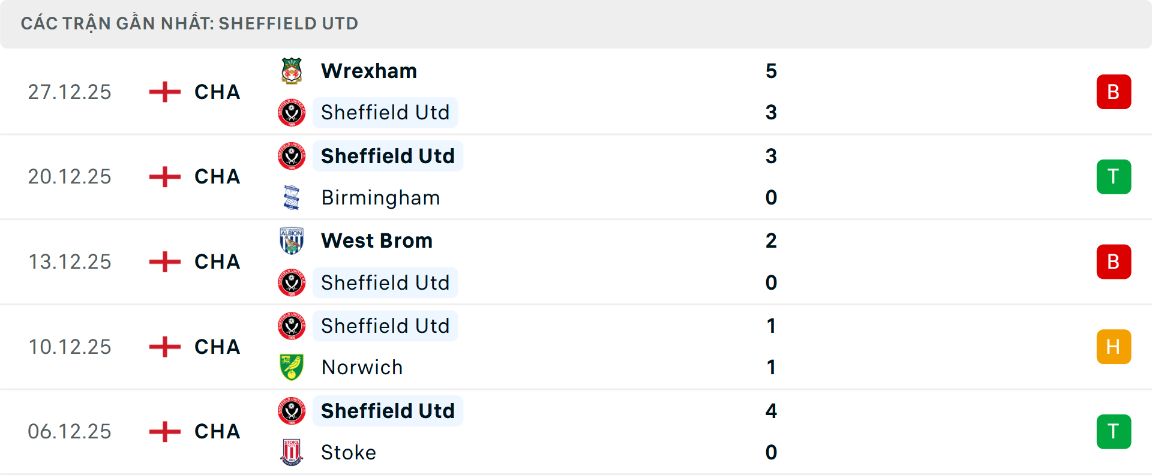1152x475 pixels.
Task: Expand the West Brom vs Sheffield Utd result
Action: pyautogui.click(x=576, y=261)
